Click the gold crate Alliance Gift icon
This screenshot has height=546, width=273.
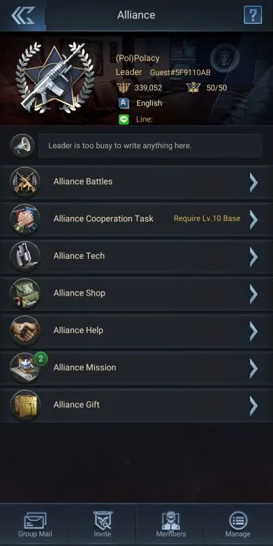25,405
